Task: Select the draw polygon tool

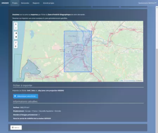Action: 16,33
